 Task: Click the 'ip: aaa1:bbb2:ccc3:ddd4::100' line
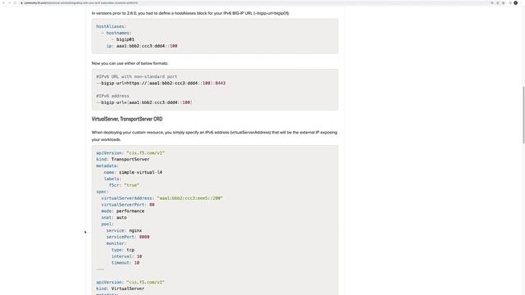142,46
